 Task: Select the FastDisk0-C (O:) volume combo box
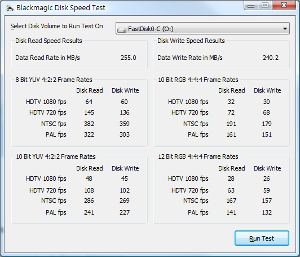tap(202, 29)
